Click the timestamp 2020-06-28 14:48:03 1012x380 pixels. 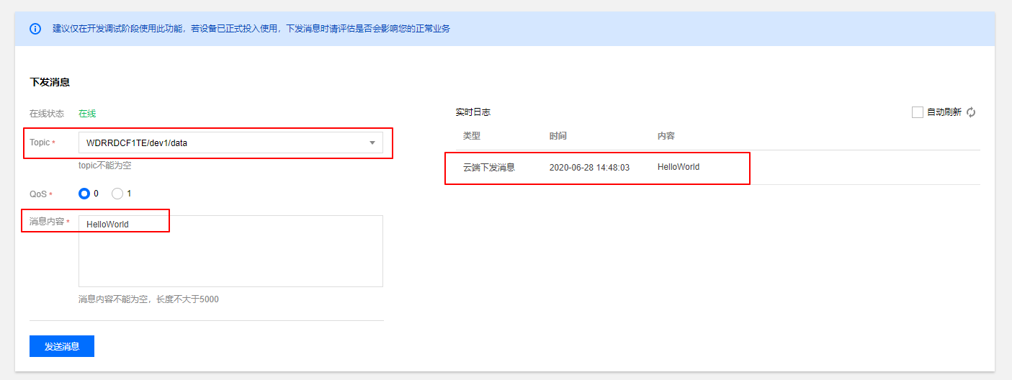click(589, 167)
